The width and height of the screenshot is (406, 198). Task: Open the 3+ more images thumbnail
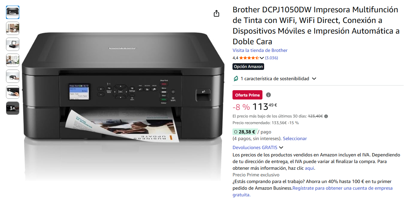[x=13, y=108]
